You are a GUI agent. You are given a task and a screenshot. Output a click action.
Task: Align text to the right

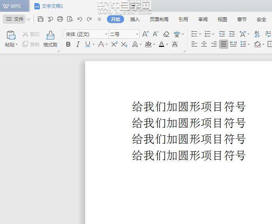pyautogui.click(x=214, y=44)
